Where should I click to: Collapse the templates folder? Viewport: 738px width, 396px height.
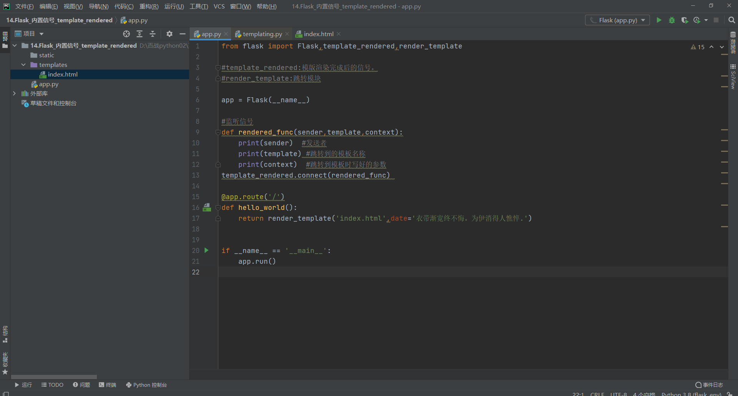(23, 65)
